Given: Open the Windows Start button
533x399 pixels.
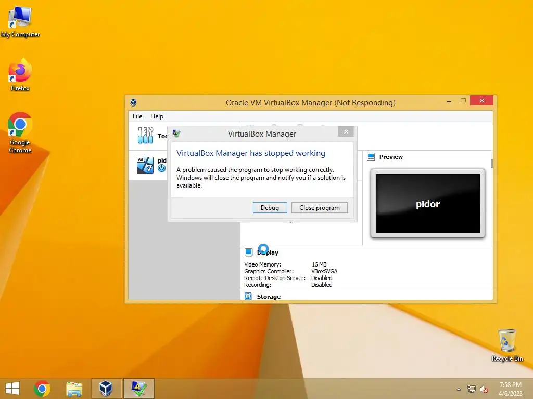Looking at the screenshot, I should pos(12,389).
